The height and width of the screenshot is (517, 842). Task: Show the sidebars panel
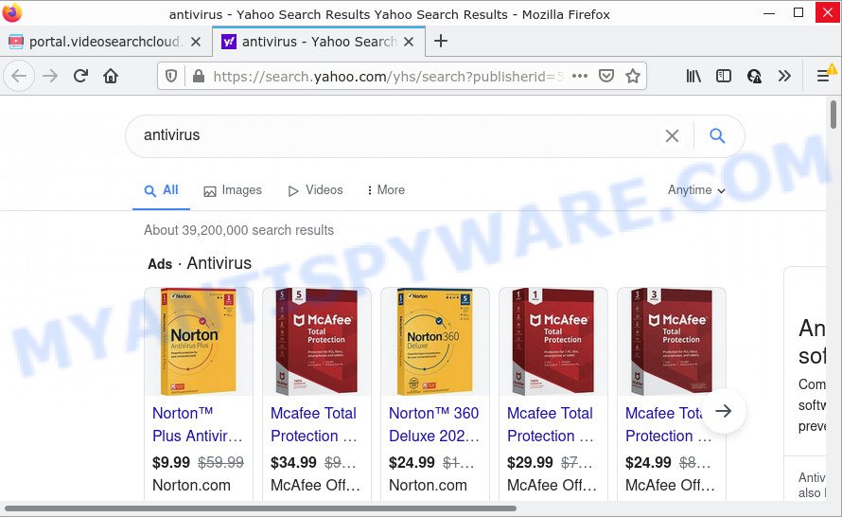(x=724, y=76)
